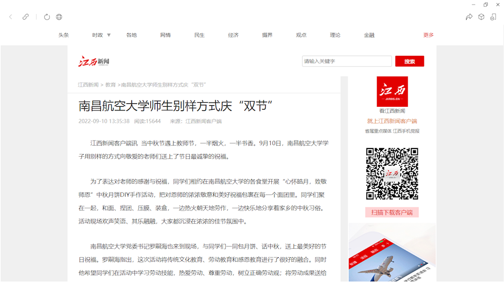Click the refresh page icon
Image resolution: width=504 pixels, height=283 pixels.
pyautogui.click(x=47, y=17)
